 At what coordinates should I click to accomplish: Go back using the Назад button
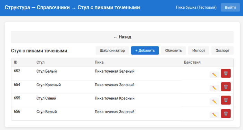click(122, 37)
